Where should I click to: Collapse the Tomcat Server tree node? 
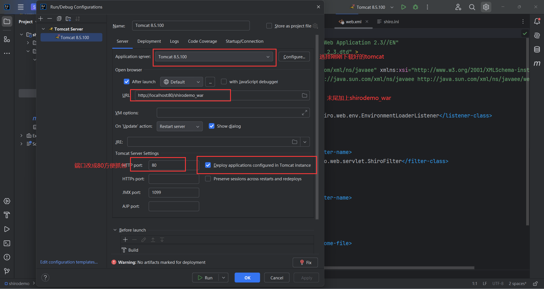(x=43, y=29)
